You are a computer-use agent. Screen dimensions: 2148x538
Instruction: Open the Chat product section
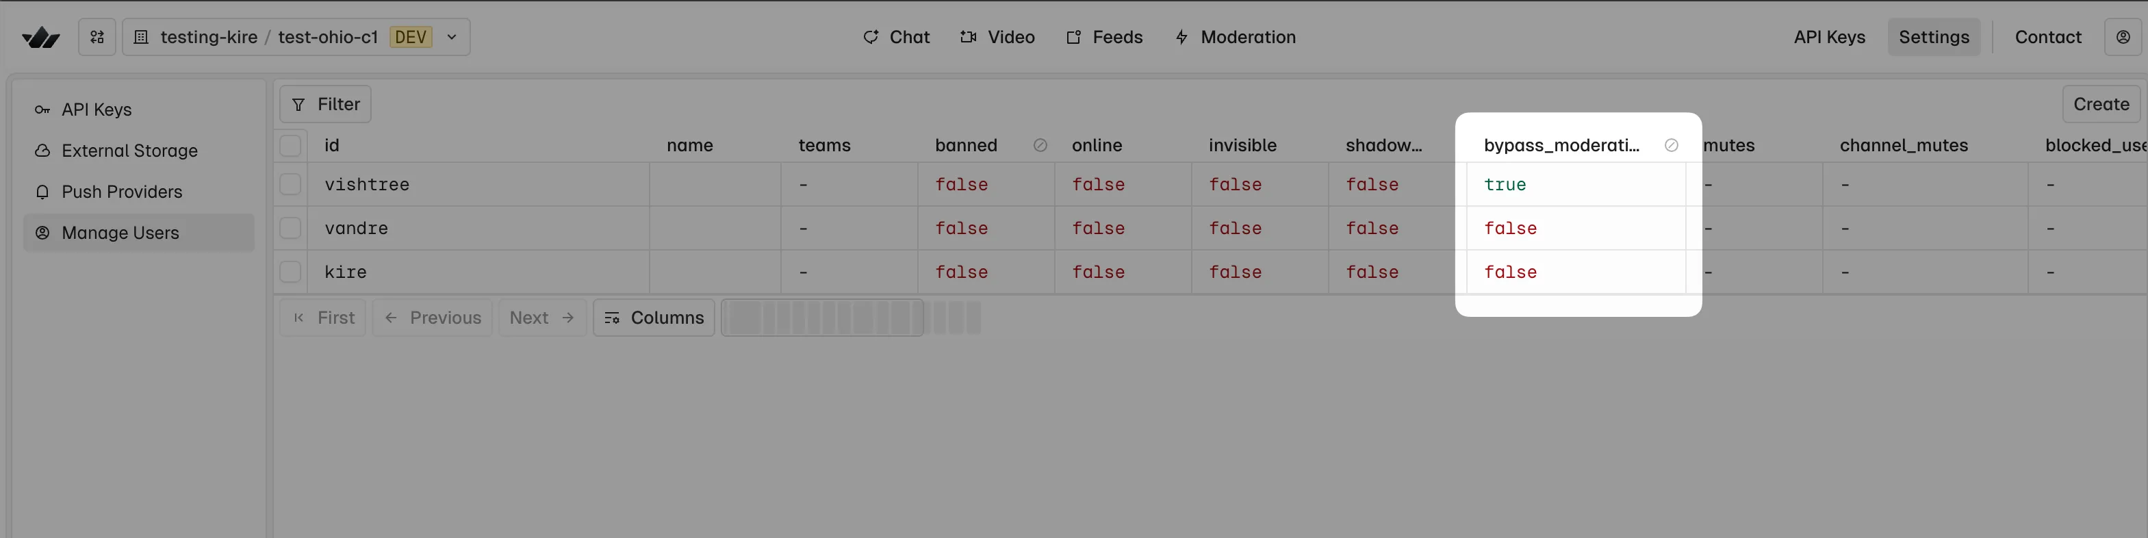click(x=897, y=37)
